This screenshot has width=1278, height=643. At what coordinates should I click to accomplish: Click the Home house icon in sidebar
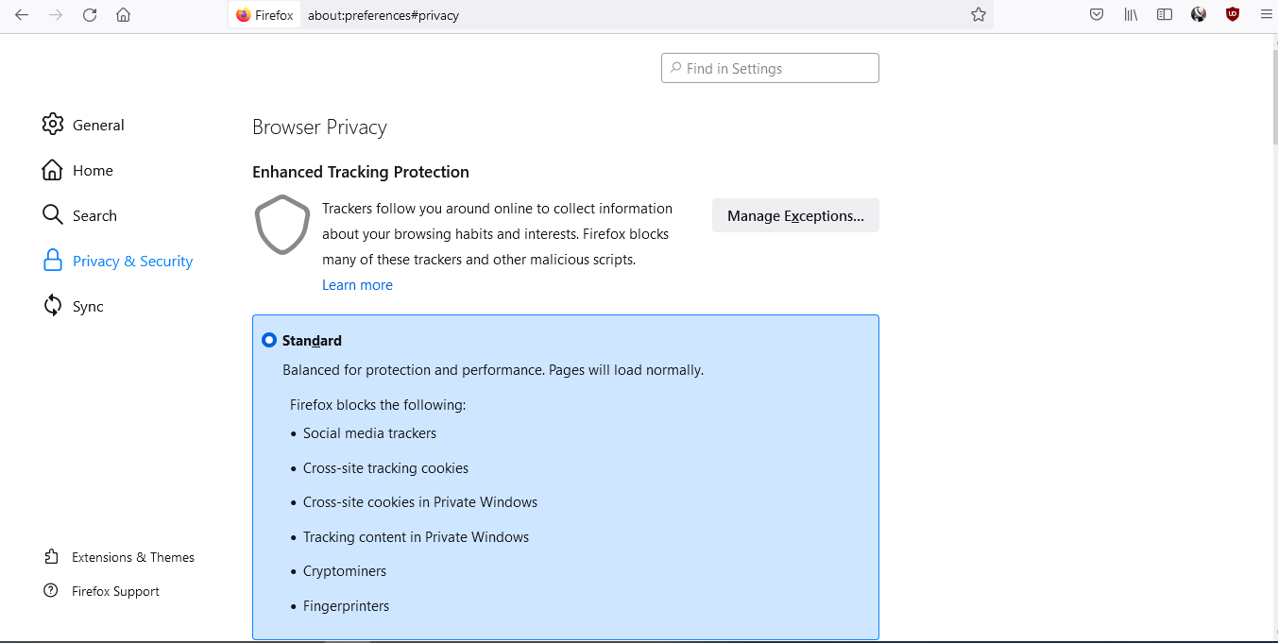click(x=53, y=170)
